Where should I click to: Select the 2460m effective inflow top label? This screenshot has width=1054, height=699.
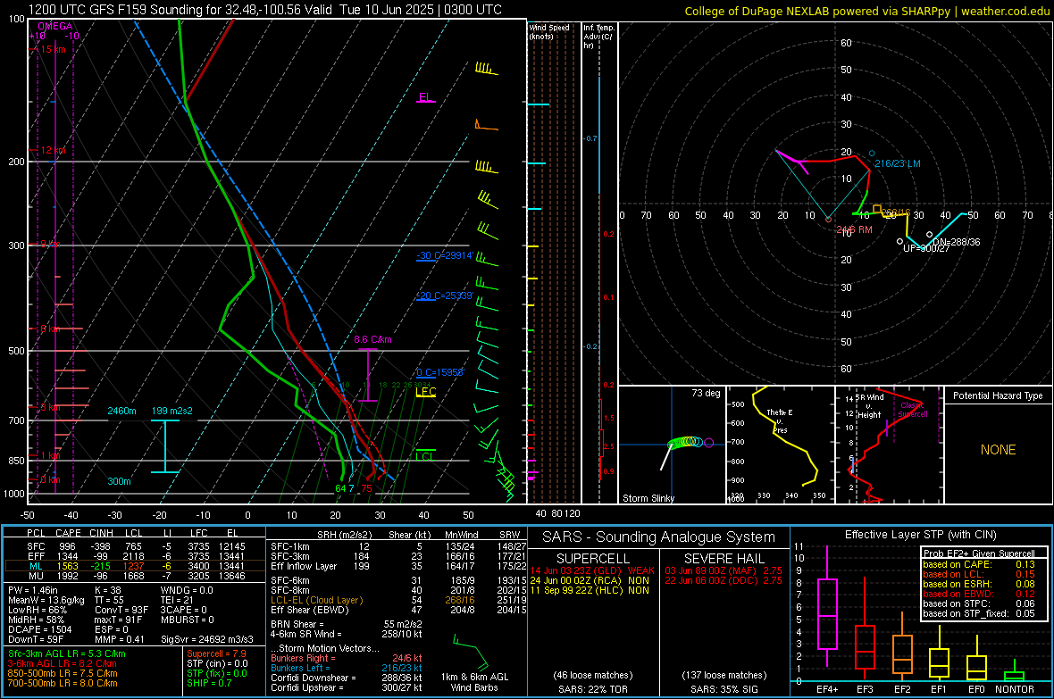point(121,411)
